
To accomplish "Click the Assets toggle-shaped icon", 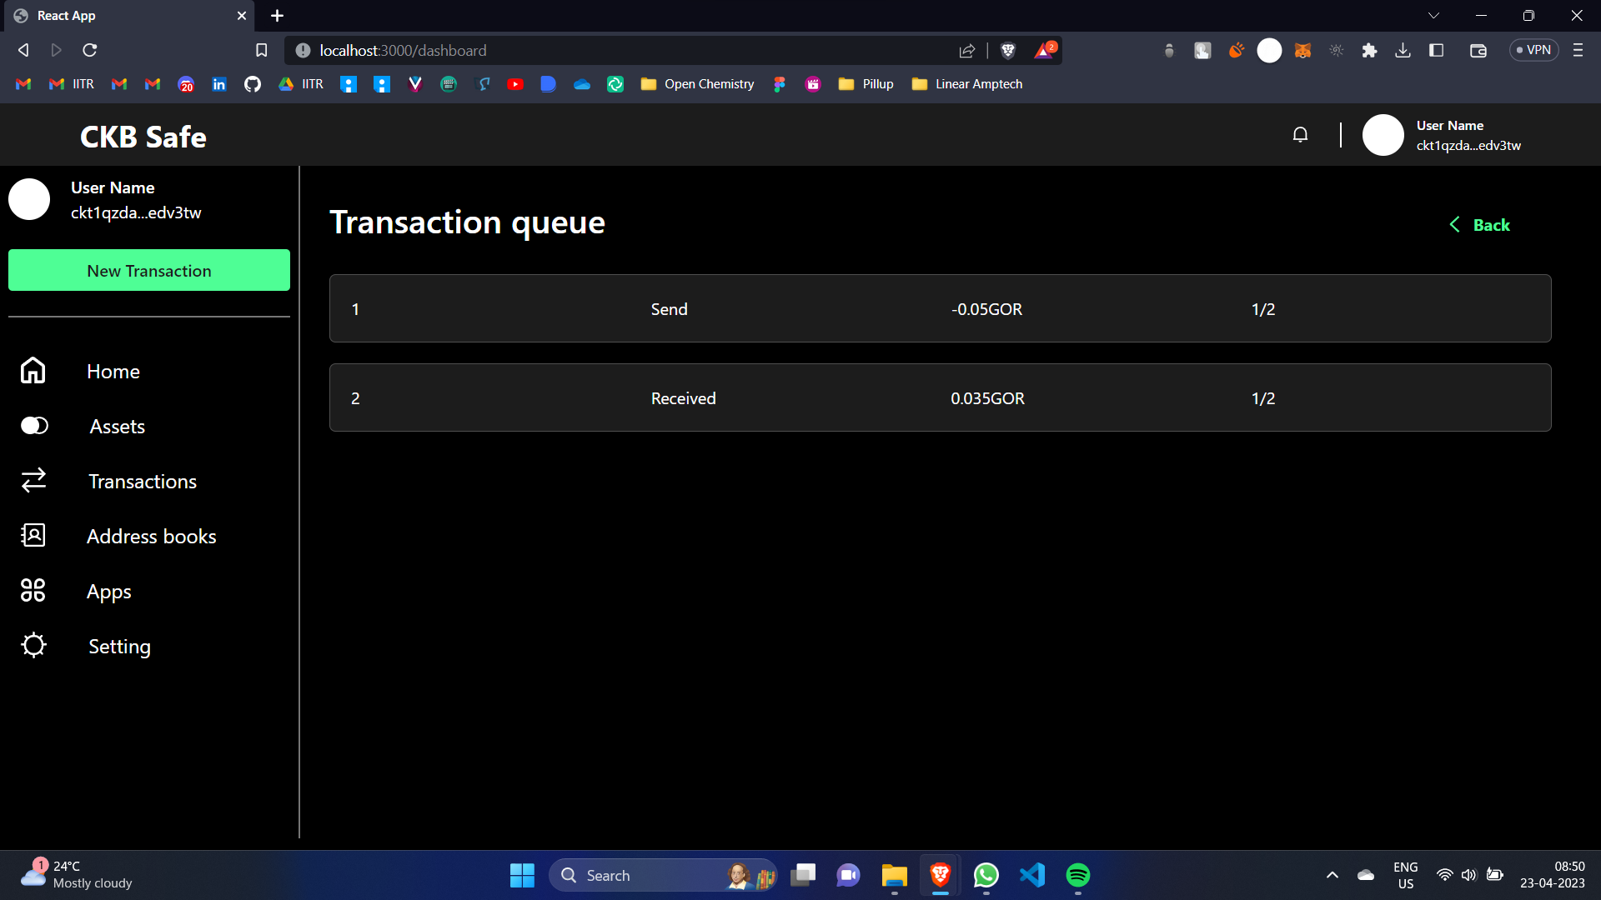I will (34, 426).
